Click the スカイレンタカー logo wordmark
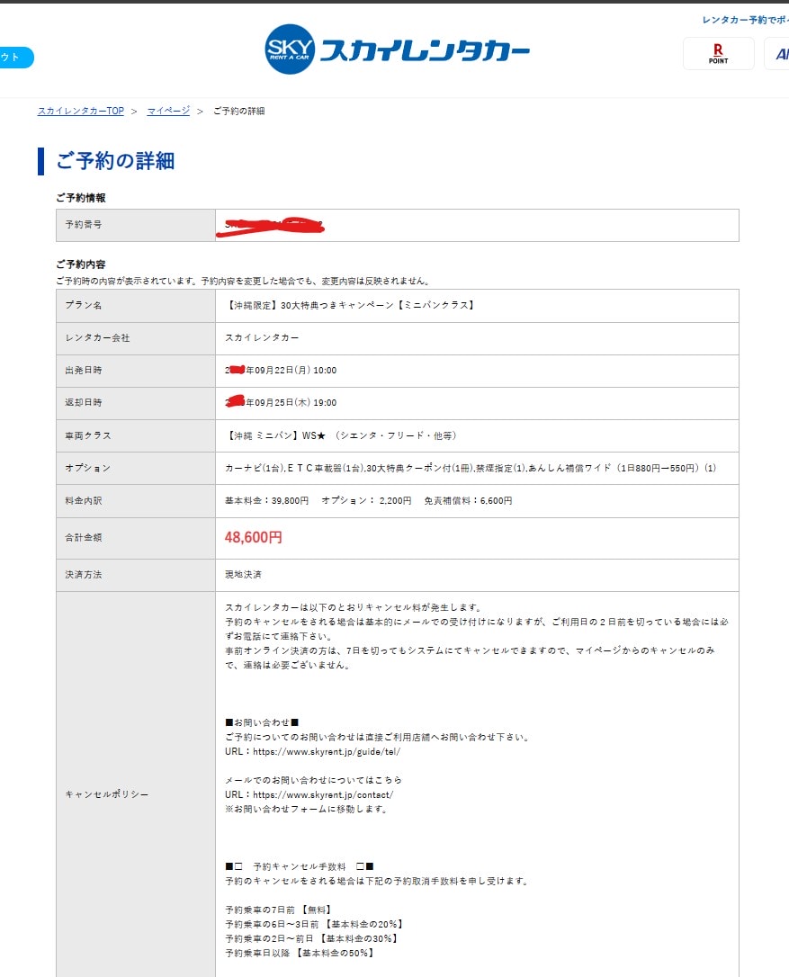 click(425, 50)
